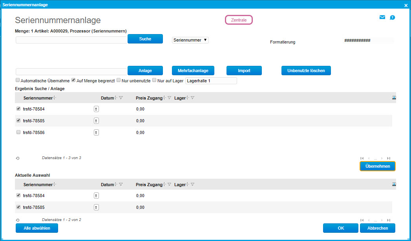Click the Datum filter funnel in results table

point(121,98)
